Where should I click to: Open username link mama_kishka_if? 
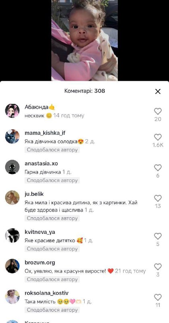(x=45, y=133)
